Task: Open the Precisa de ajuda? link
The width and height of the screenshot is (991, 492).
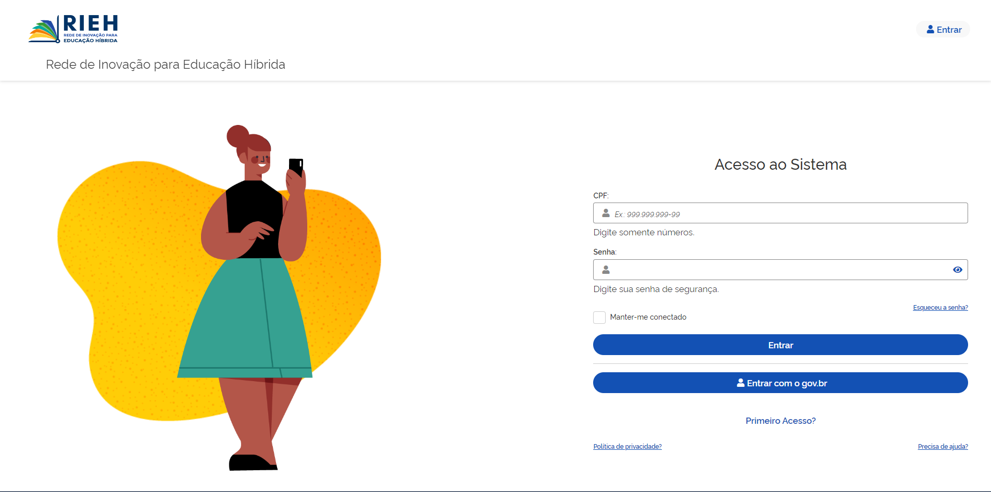Action: point(943,447)
